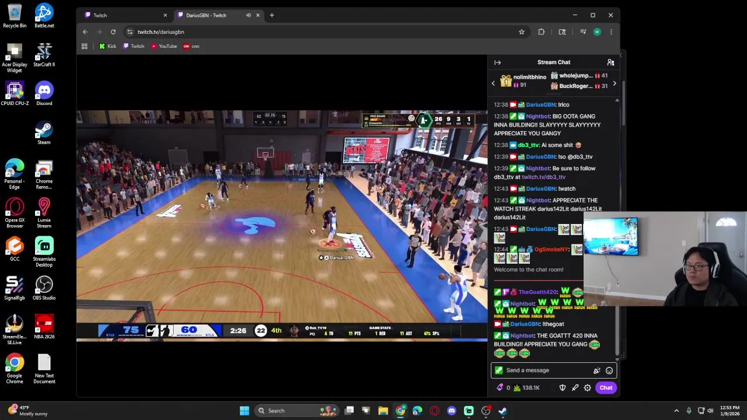Open the browser extensions menu
This screenshot has width=747, height=420.
(x=542, y=32)
